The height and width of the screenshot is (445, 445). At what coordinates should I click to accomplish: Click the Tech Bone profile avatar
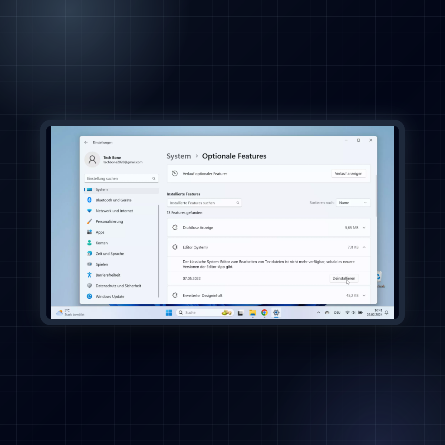pos(92,159)
